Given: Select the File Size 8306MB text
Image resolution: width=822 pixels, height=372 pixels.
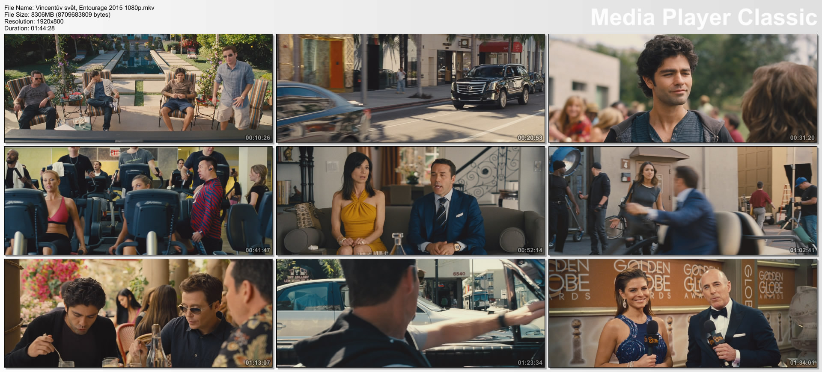Looking at the screenshot, I should (x=57, y=15).
